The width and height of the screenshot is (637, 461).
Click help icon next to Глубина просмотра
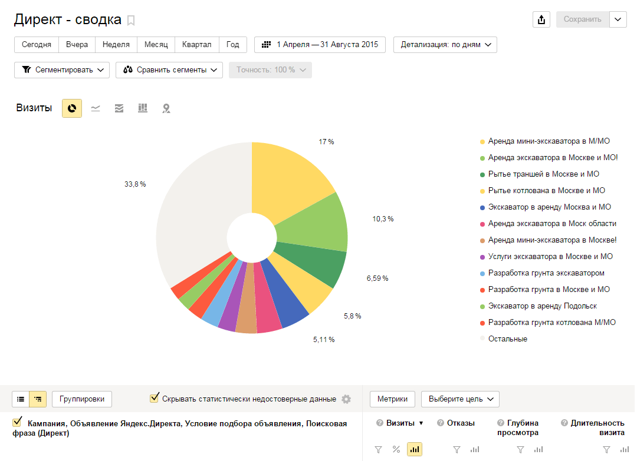[501, 423]
